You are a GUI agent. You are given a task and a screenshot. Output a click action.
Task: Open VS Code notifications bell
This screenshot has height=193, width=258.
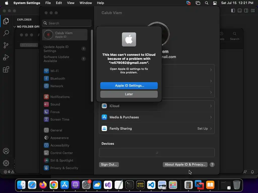(252, 172)
